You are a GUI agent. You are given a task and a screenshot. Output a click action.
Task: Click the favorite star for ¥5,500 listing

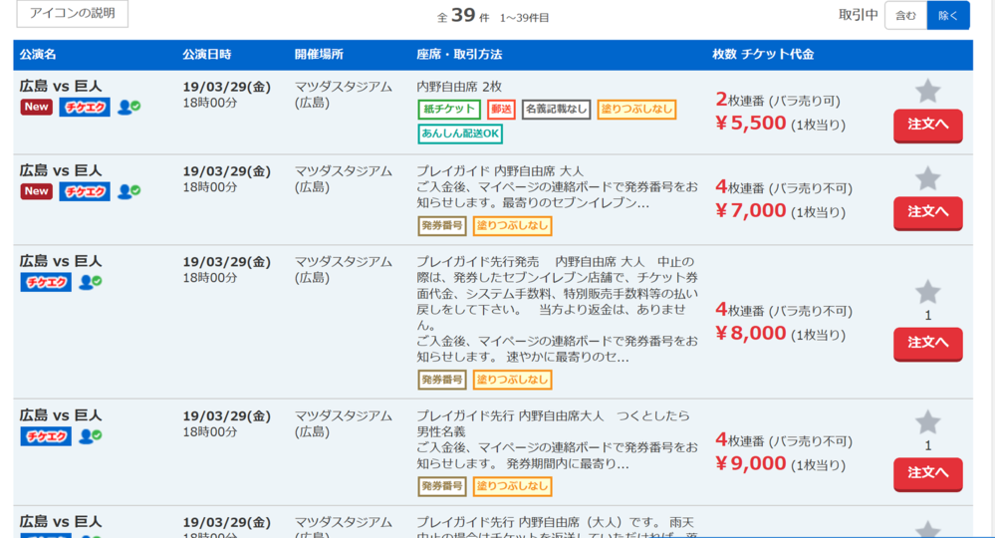[x=927, y=92]
